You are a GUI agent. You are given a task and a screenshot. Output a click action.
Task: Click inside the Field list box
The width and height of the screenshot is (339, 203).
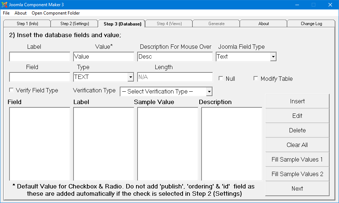pos(40,144)
